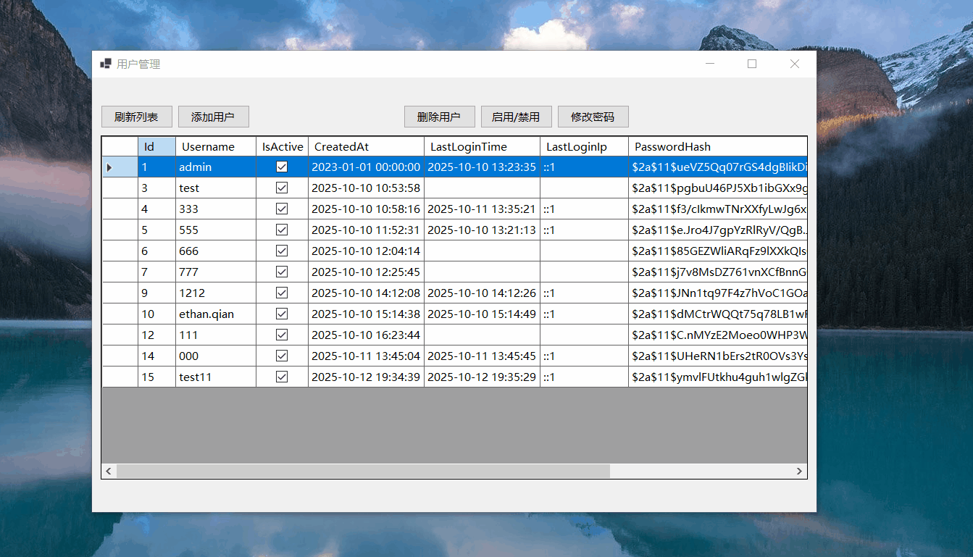Toggle IsActive checkbox for ethan.qian
The image size is (973, 557).
[x=282, y=314]
